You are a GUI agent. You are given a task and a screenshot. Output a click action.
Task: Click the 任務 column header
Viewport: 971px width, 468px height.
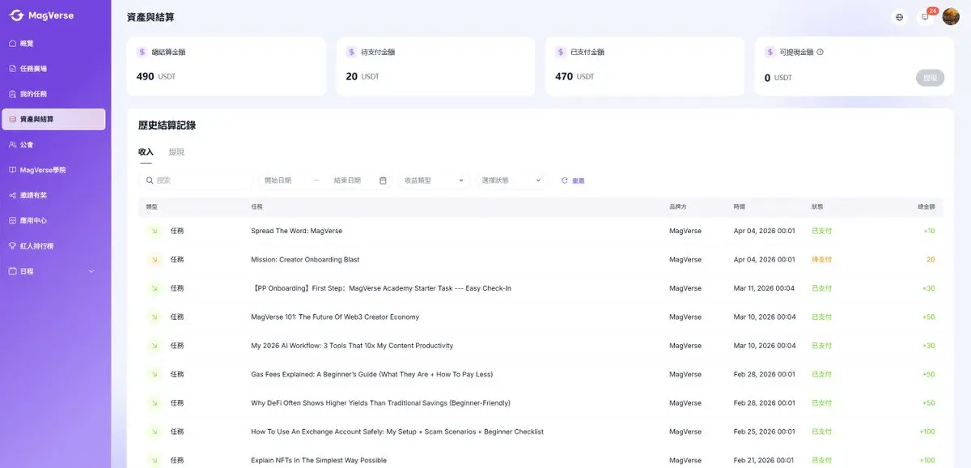[257, 207]
